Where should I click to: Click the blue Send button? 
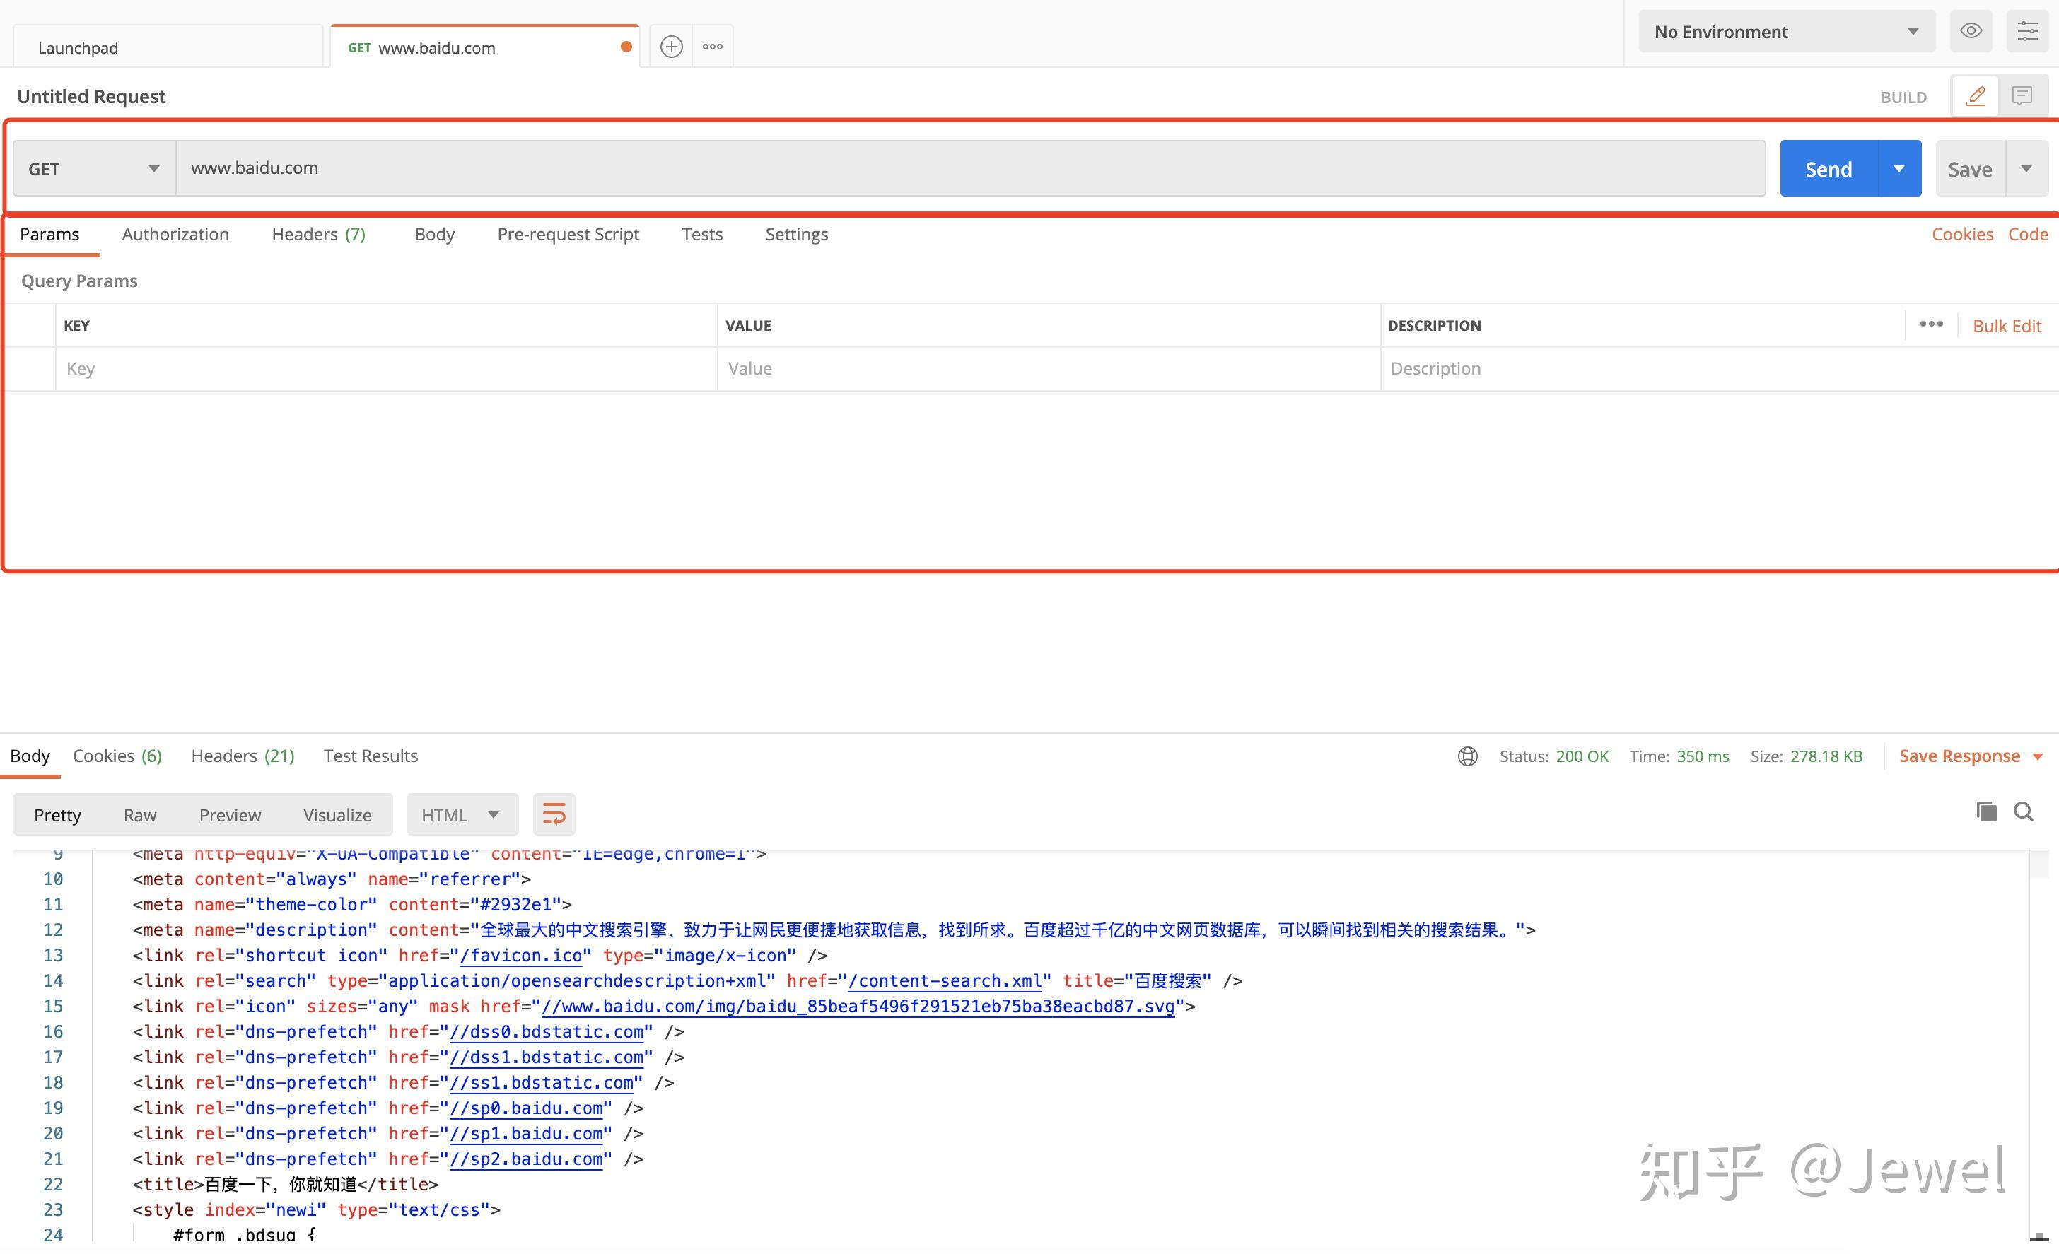pos(1829,169)
